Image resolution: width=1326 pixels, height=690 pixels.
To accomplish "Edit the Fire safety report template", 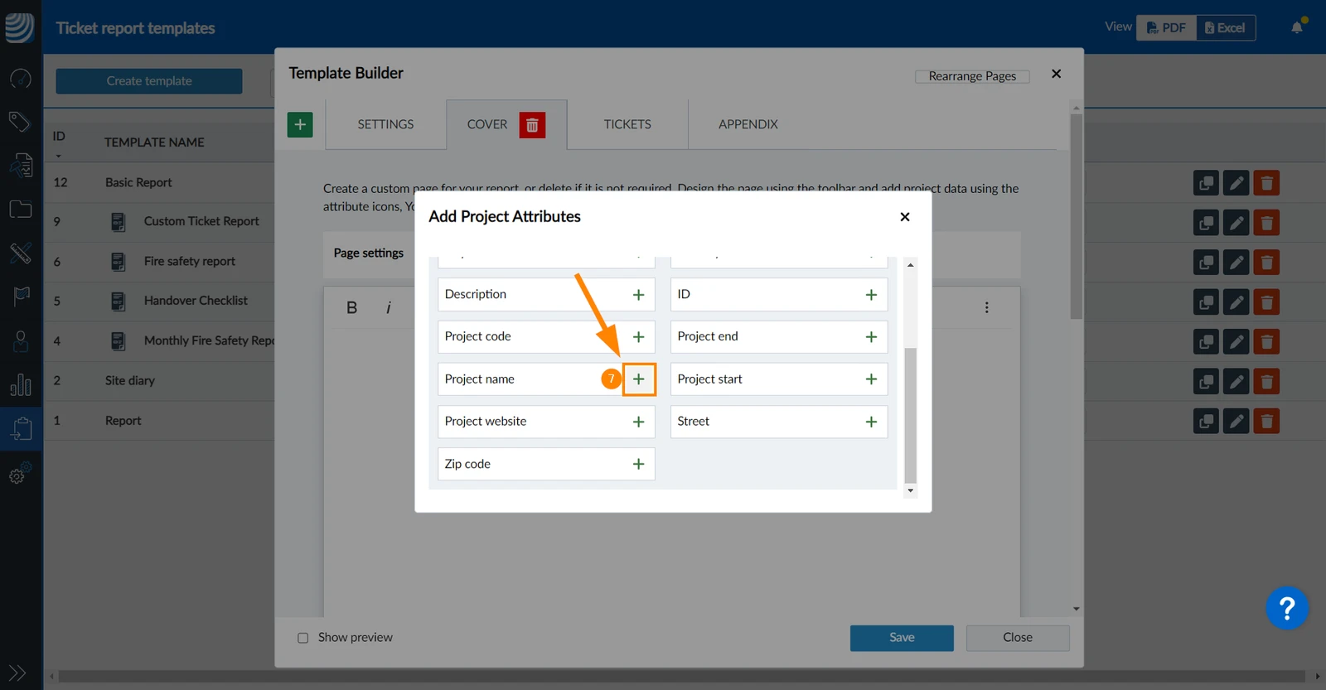I will pos(1236,263).
